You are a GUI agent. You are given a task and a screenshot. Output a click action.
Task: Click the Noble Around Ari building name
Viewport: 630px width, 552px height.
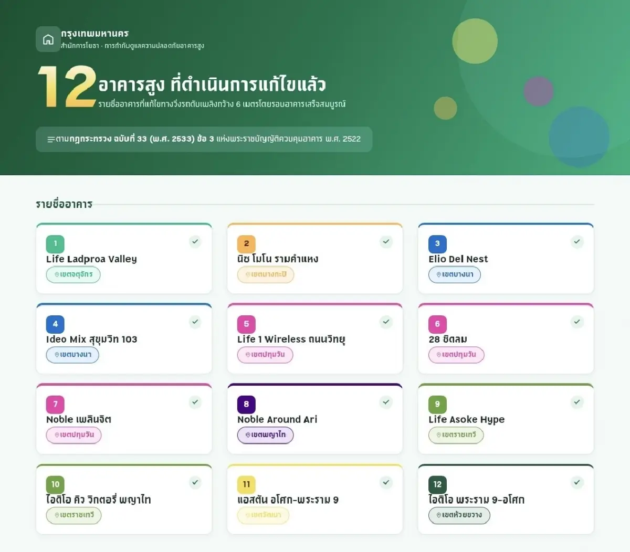(x=277, y=420)
